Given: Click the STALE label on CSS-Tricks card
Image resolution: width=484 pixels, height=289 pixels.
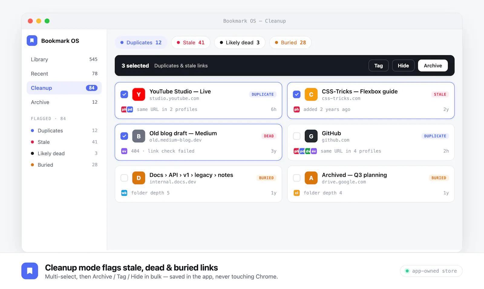Looking at the screenshot, I should coord(440,95).
